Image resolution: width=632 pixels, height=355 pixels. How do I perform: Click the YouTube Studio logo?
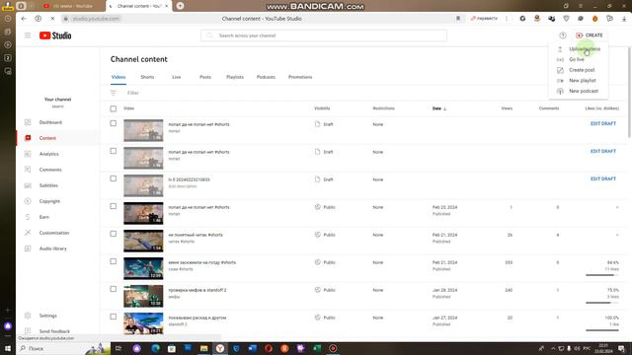55,35
